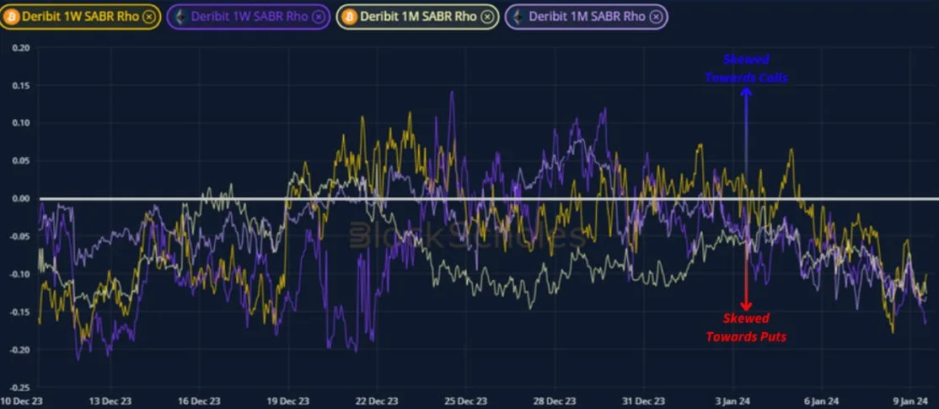Click the -0.25 y-axis value
Viewport: 939px width, 409px height.
(19, 387)
